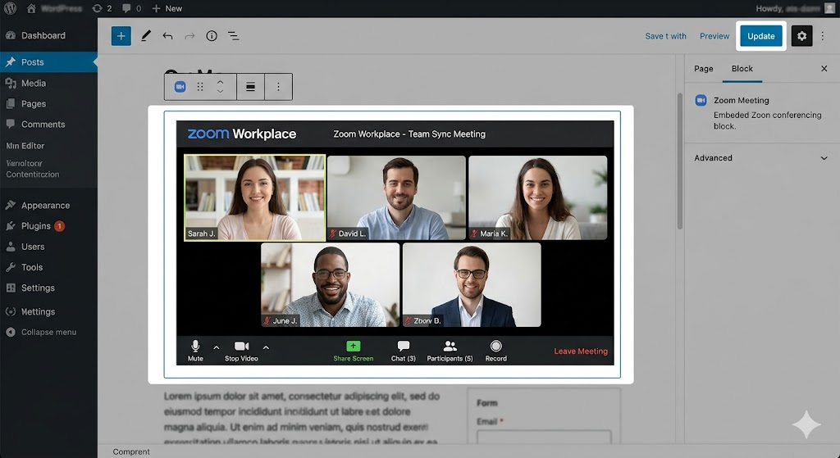Open the document info details icon

pos(212,36)
